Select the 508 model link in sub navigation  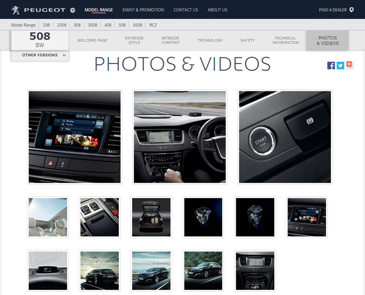[x=122, y=25]
